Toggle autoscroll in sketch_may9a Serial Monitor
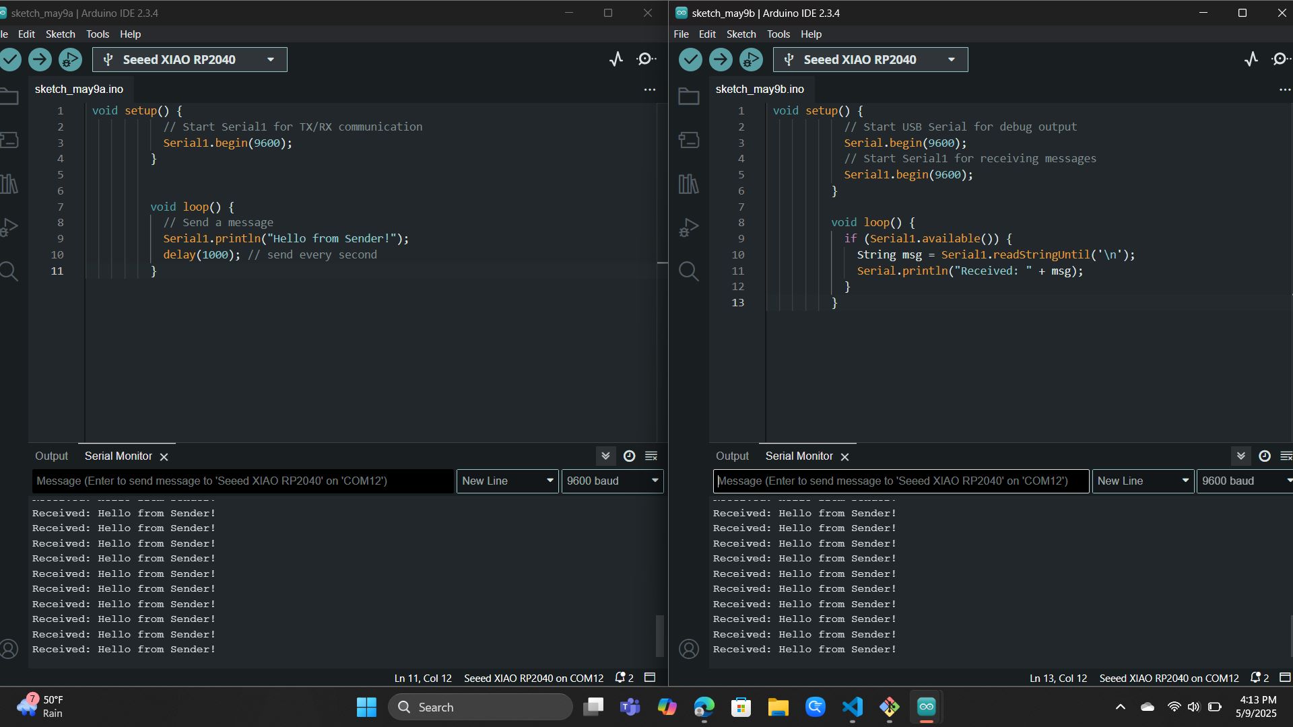1293x727 pixels. point(605,456)
